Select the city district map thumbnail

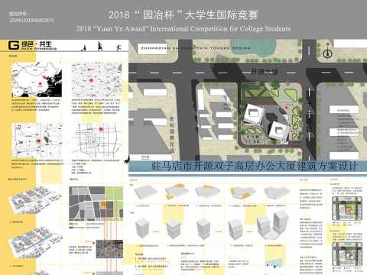click(x=37, y=141)
